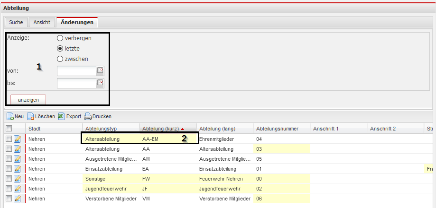
Task: Click the Drucken printer icon
Action: pos(88,116)
